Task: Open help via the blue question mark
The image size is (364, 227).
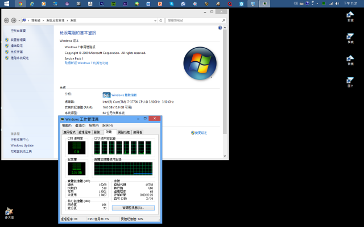Action: pyautogui.click(x=220, y=28)
